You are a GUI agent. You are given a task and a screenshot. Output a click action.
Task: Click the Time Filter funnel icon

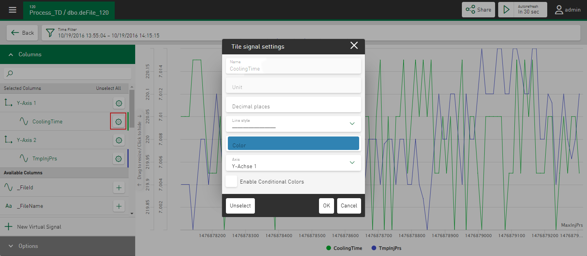(50, 33)
